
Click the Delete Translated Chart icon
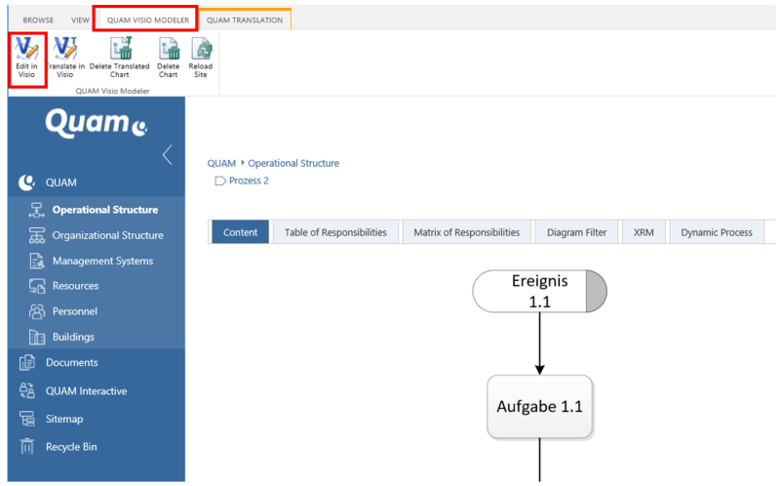point(120,50)
